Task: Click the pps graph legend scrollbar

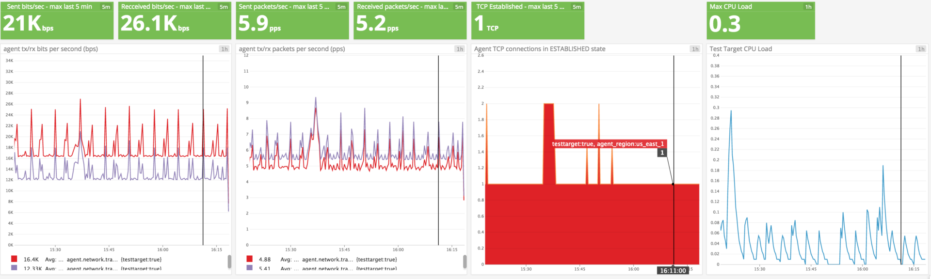Action: click(465, 262)
